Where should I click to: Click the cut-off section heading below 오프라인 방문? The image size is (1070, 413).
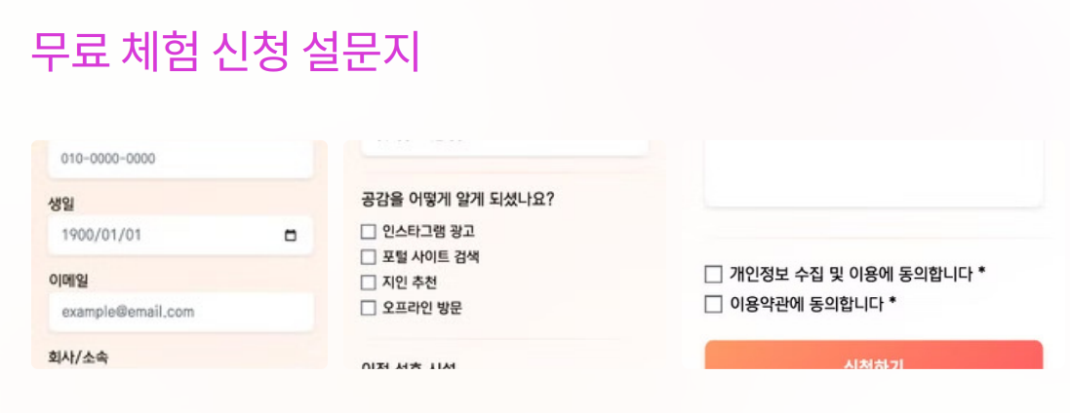(x=408, y=366)
